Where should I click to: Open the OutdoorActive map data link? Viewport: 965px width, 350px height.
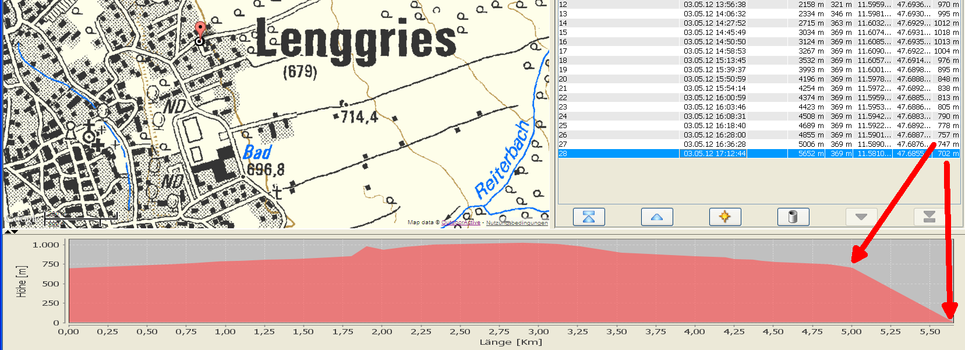point(461,222)
